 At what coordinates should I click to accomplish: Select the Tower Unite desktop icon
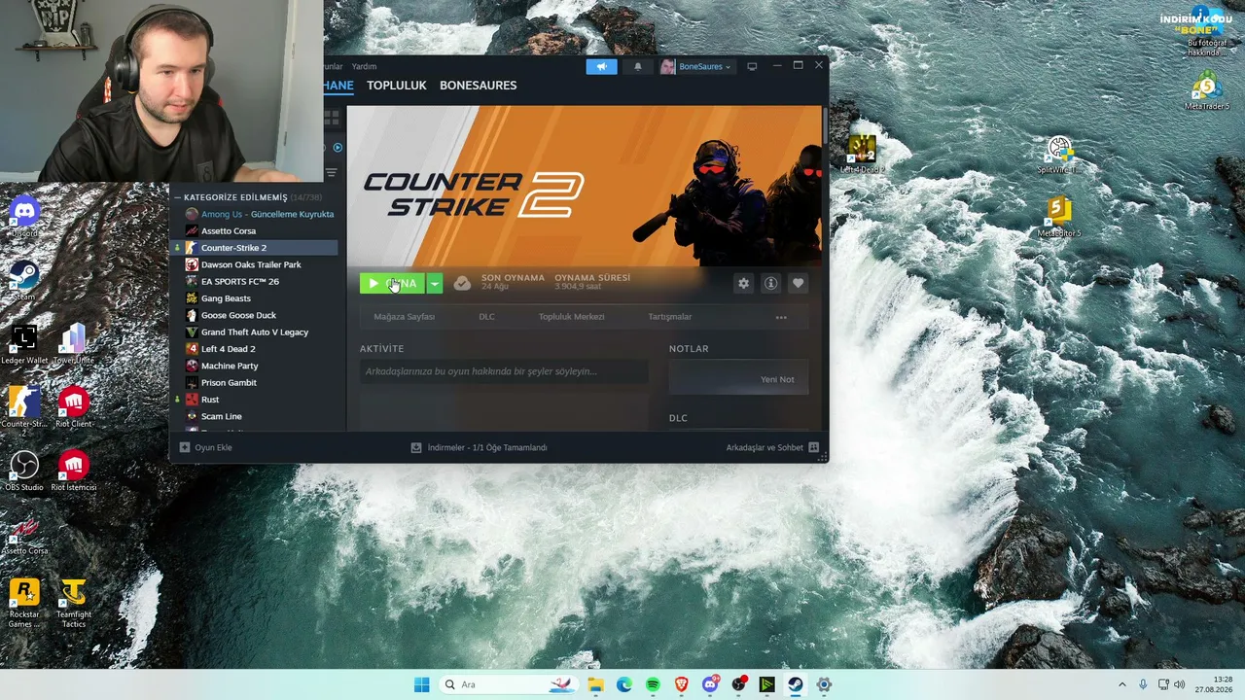coord(74,344)
